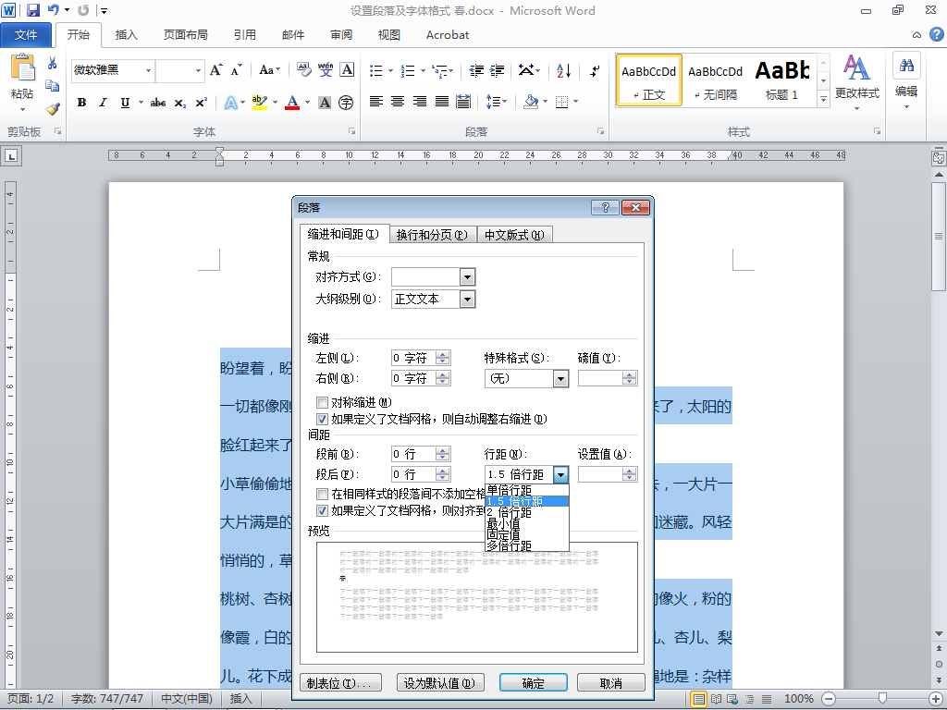Click the Grow Font icon

[215, 70]
